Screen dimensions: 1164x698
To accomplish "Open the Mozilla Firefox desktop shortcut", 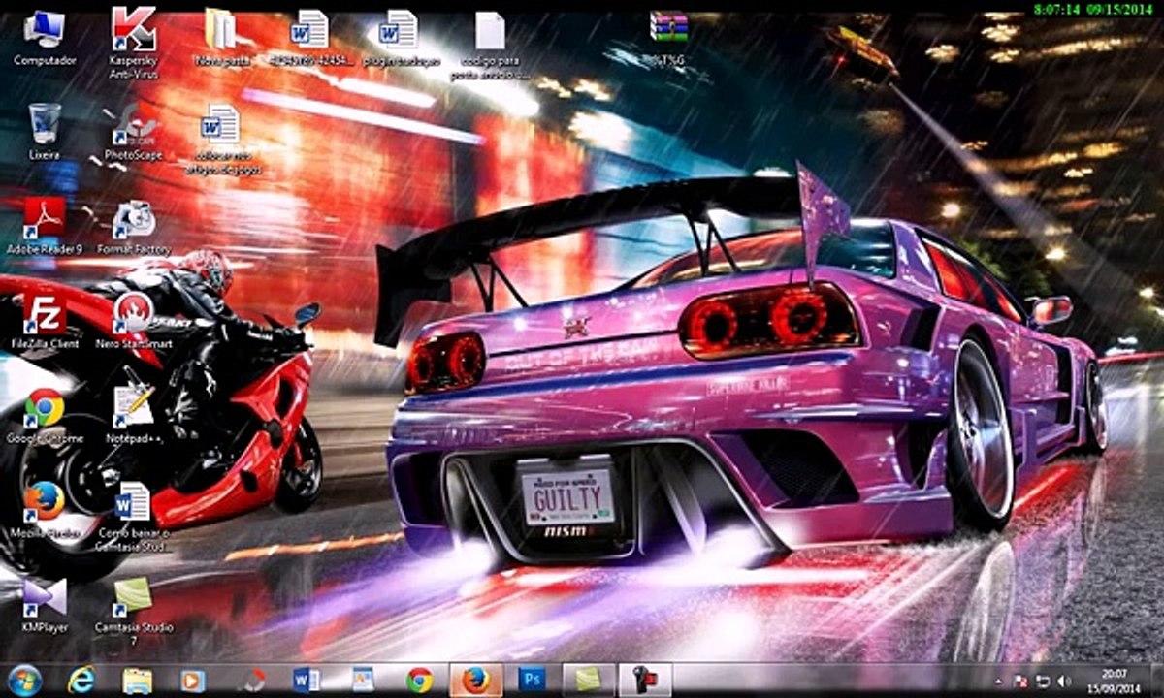I will [45, 510].
